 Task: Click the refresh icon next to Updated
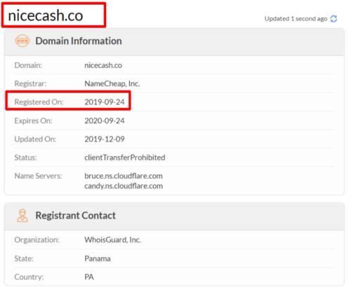coord(333,19)
